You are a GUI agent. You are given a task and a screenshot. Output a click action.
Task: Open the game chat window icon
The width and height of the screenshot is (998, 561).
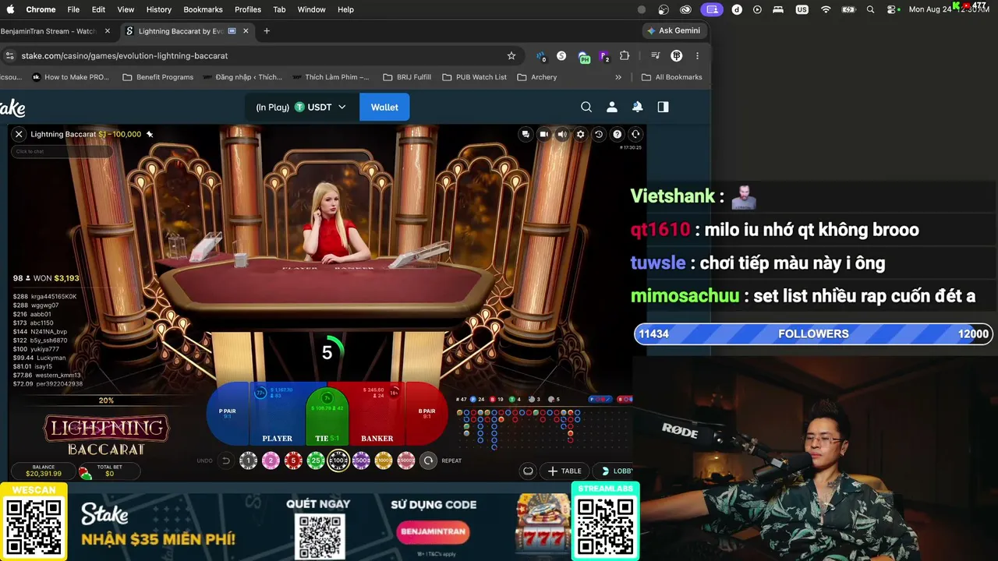(x=526, y=134)
